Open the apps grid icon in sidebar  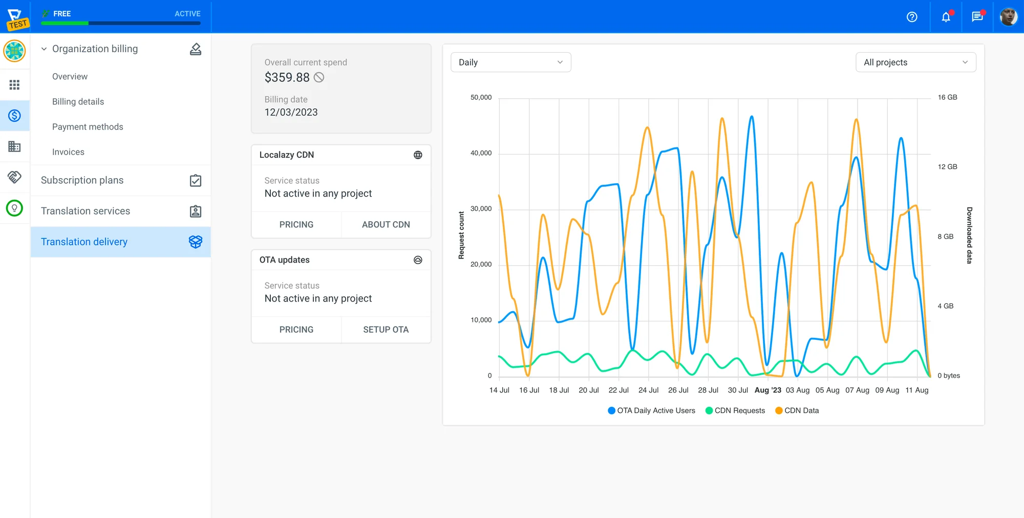[x=14, y=84]
